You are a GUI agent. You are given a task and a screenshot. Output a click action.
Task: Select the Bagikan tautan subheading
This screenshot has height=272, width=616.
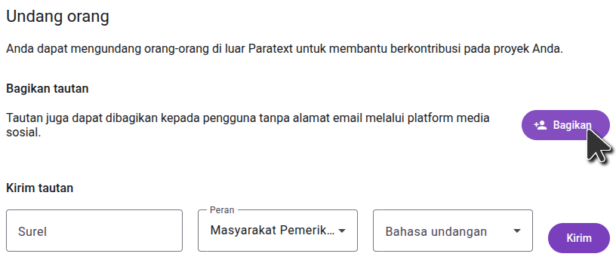[48, 89]
